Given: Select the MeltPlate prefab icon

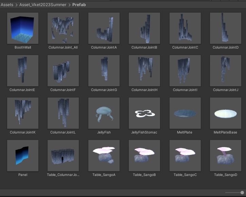Looking at the screenshot, I should 185,113.
